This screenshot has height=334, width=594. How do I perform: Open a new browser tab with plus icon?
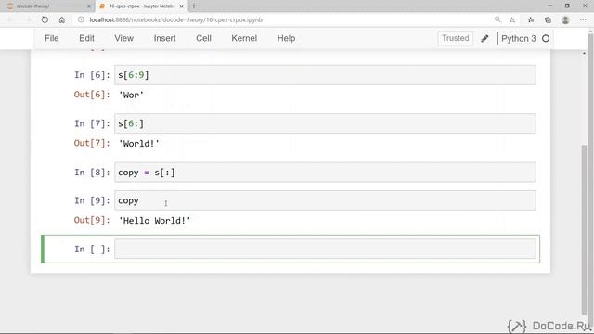coord(194,6)
